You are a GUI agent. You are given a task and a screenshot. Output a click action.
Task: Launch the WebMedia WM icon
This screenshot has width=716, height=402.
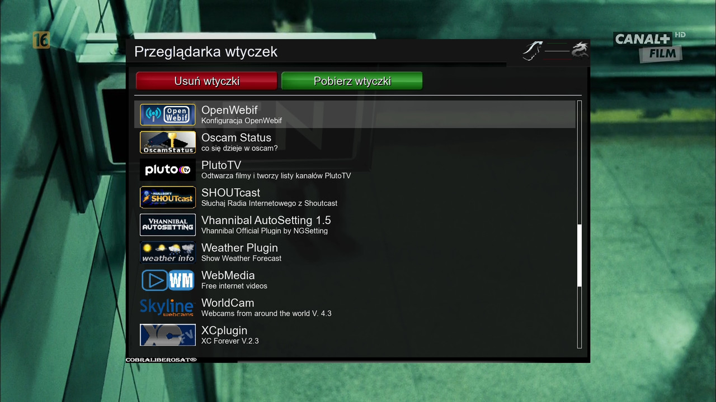(168, 280)
